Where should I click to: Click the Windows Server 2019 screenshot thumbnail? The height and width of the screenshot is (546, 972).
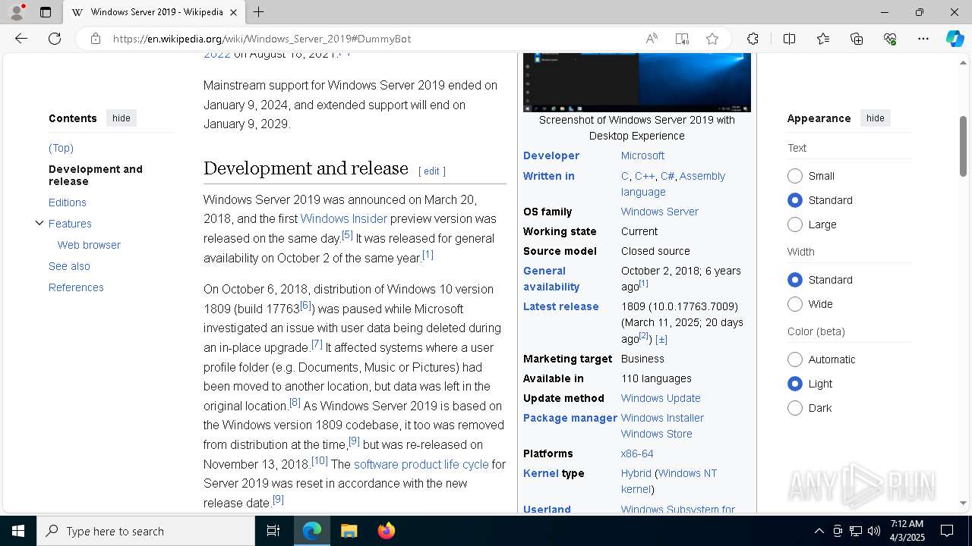(x=637, y=82)
